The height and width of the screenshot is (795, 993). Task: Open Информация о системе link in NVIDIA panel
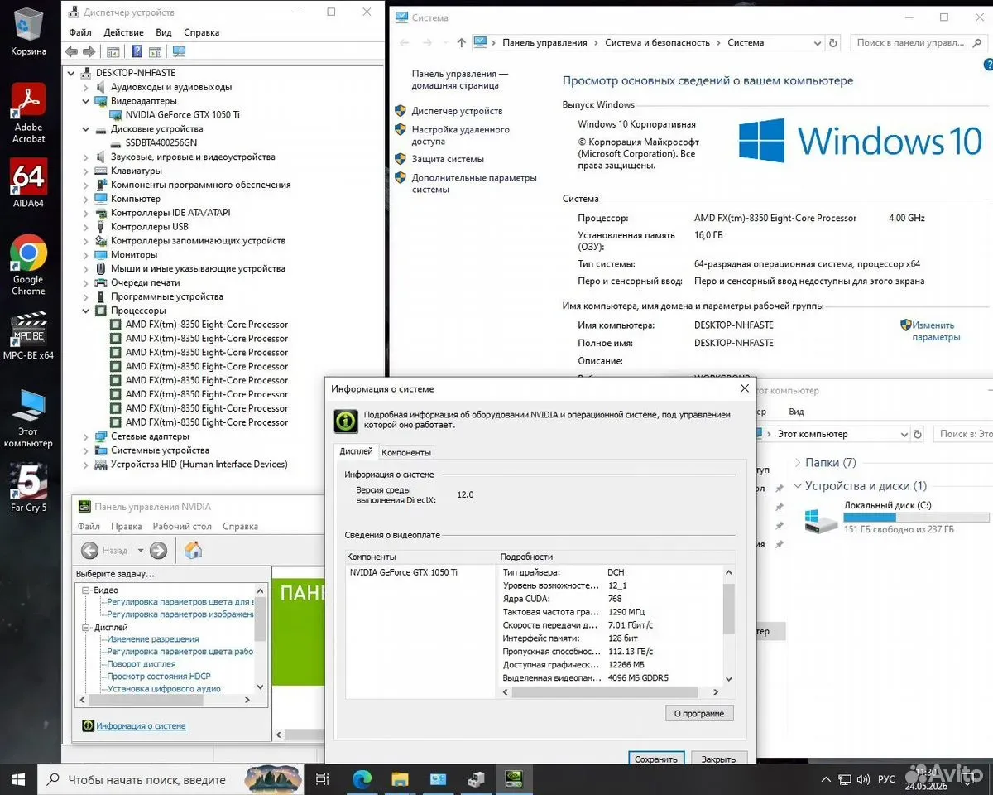pyautogui.click(x=141, y=726)
